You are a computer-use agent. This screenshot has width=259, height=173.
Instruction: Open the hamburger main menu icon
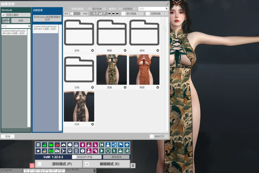(x=38, y=145)
